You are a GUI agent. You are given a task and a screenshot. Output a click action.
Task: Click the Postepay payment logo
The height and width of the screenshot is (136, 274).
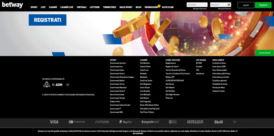(102, 122)
